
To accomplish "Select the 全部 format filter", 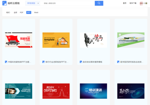I will point(15,12).
